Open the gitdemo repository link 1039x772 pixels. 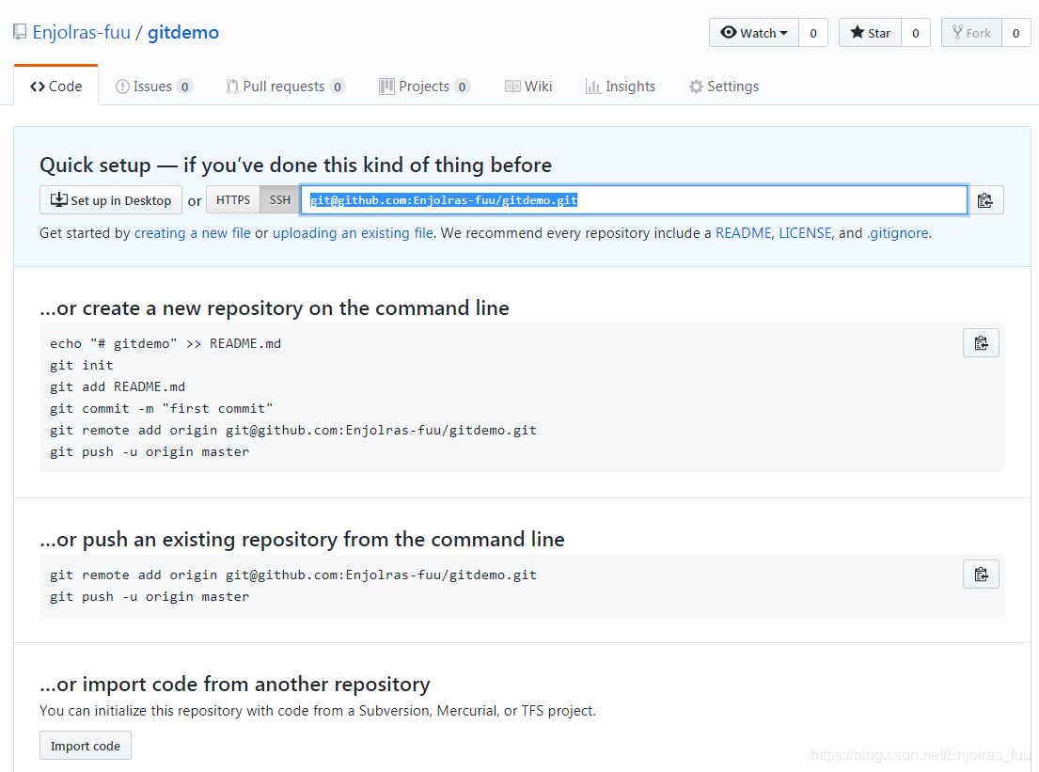coord(183,32)
